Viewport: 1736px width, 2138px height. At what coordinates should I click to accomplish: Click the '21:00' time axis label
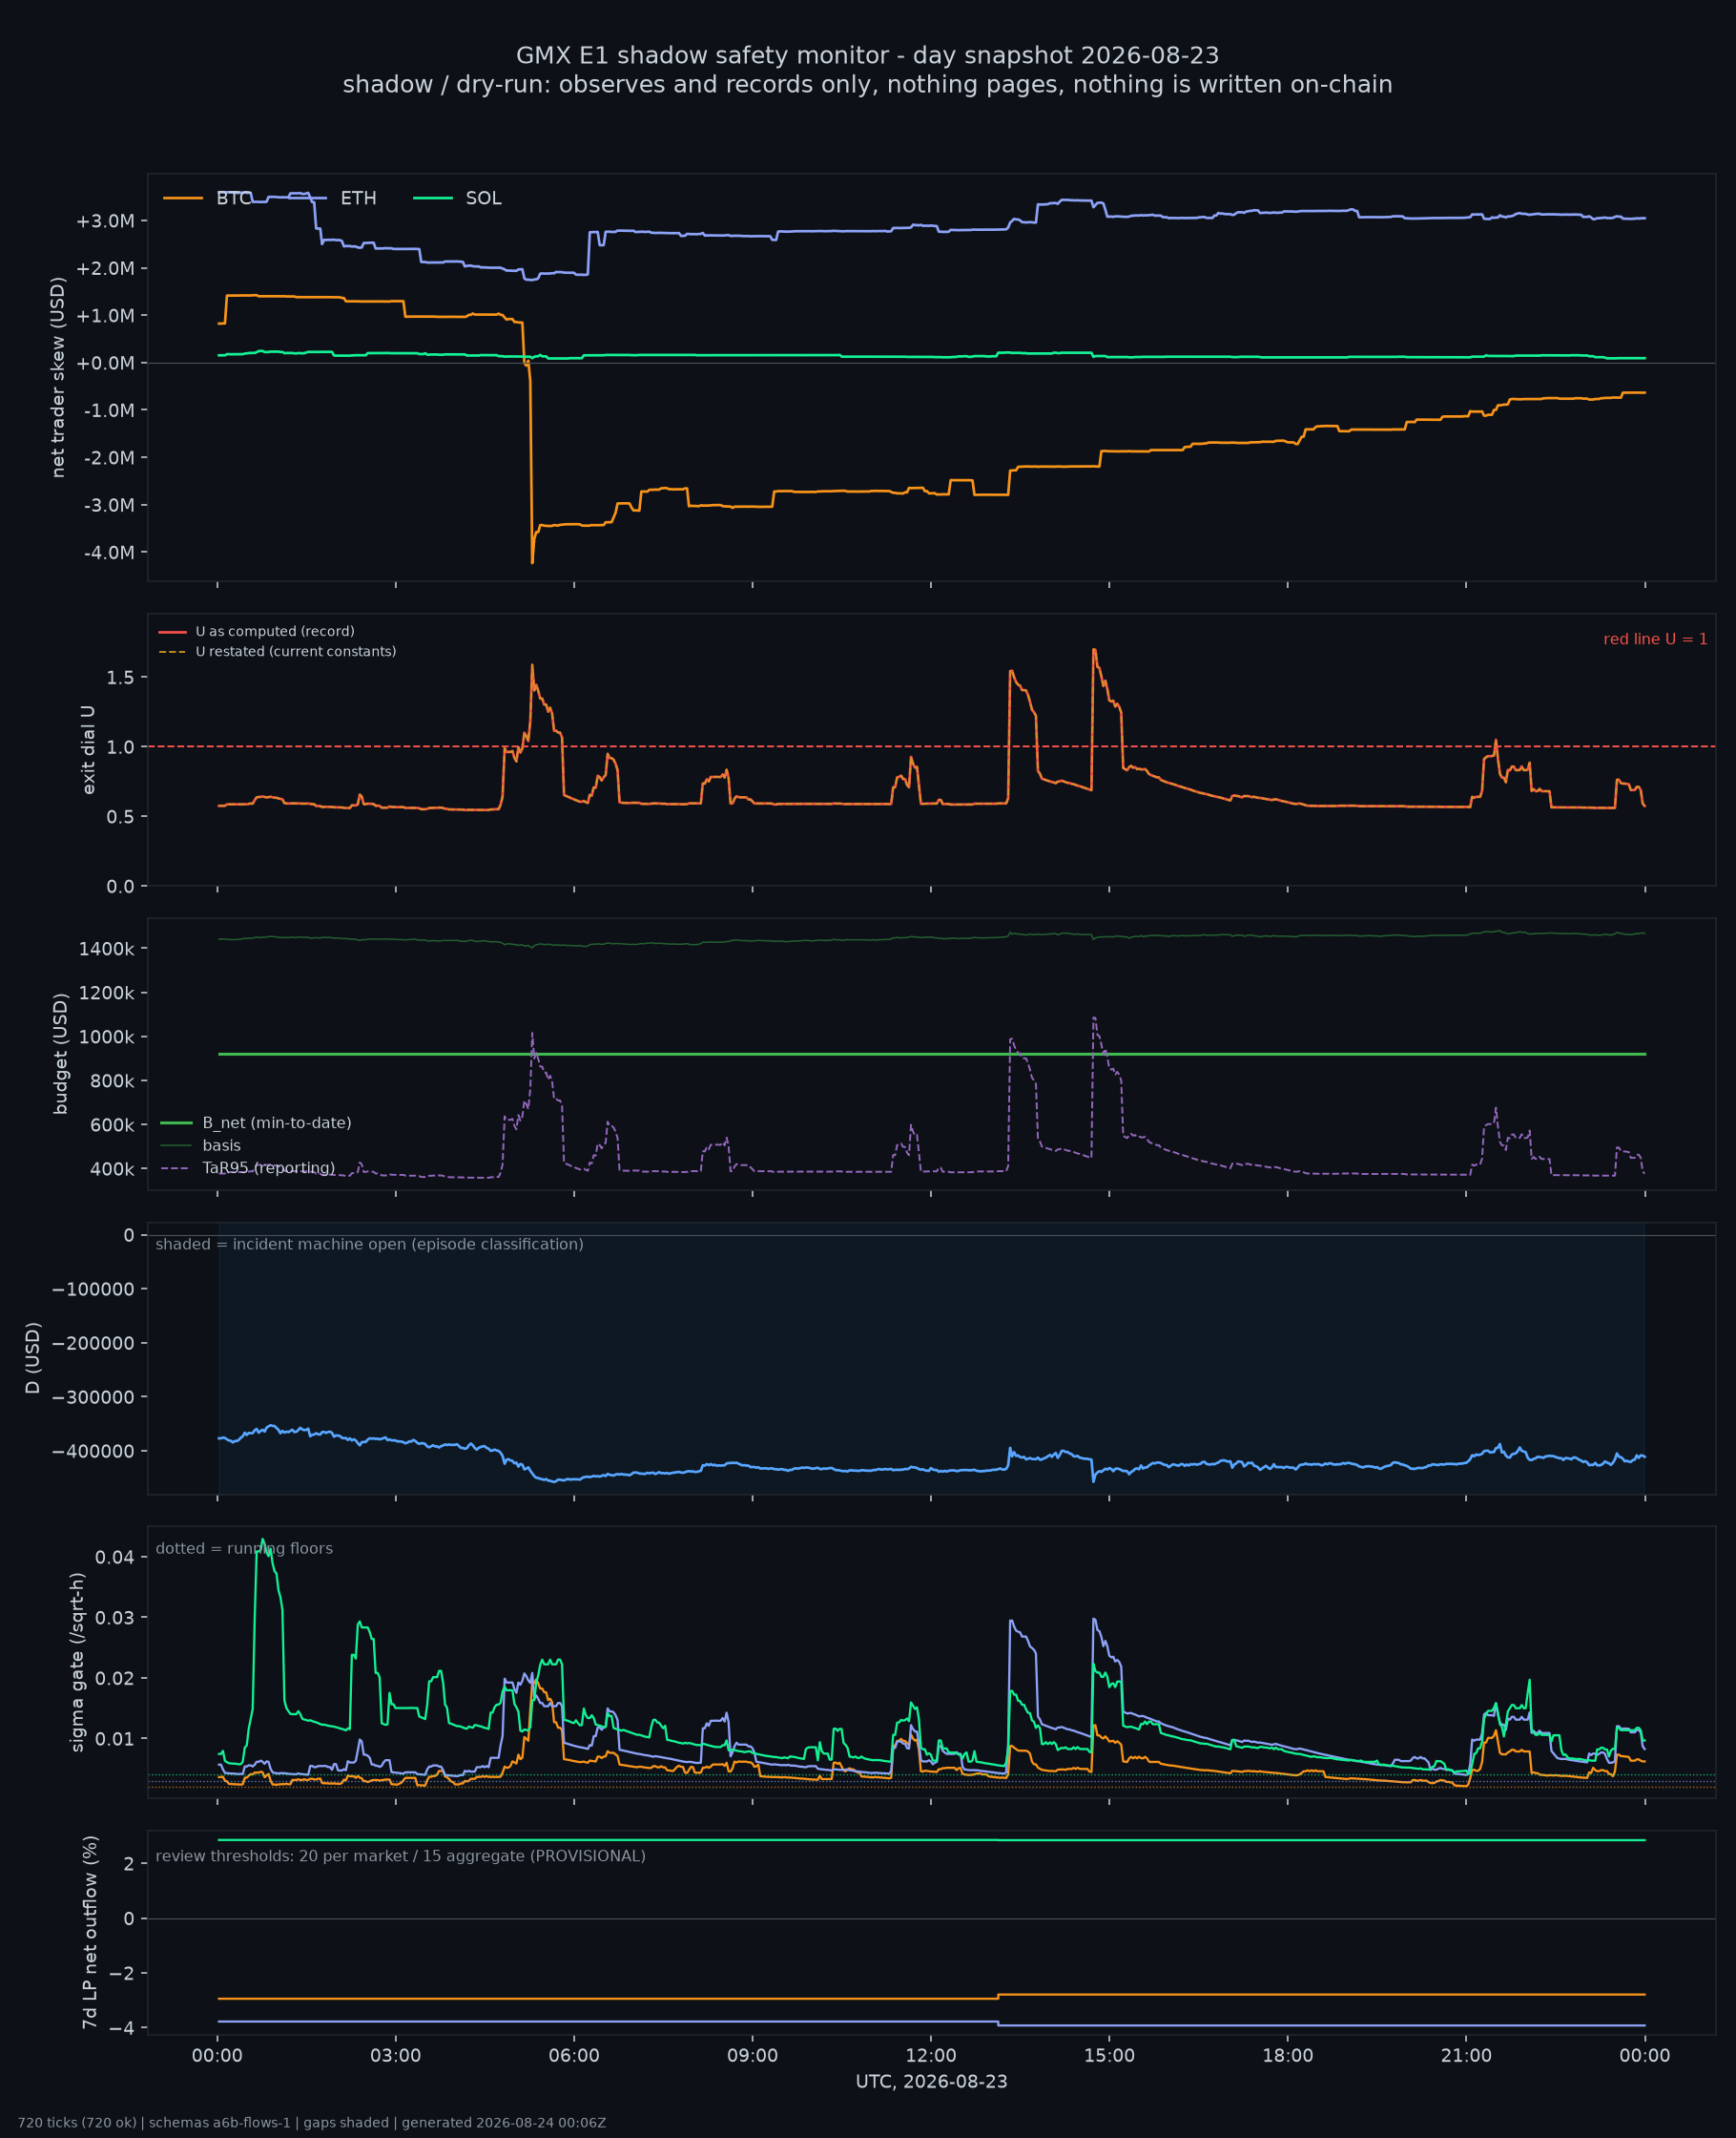point(1466,2055)
